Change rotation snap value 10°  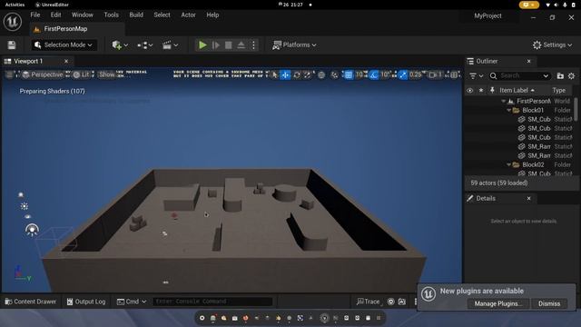(385, 75)
